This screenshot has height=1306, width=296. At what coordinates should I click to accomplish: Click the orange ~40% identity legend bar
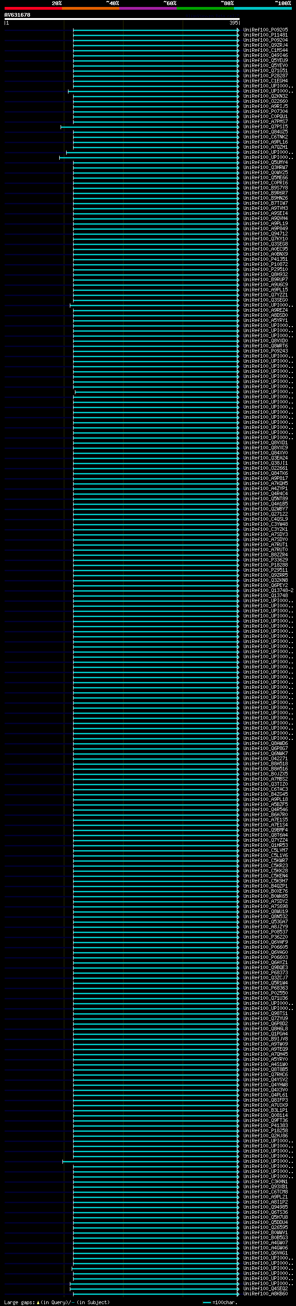pyautogui.click(x=91, y=8)
